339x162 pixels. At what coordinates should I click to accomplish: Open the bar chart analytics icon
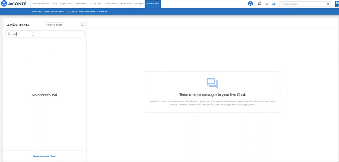click(274, 4)
